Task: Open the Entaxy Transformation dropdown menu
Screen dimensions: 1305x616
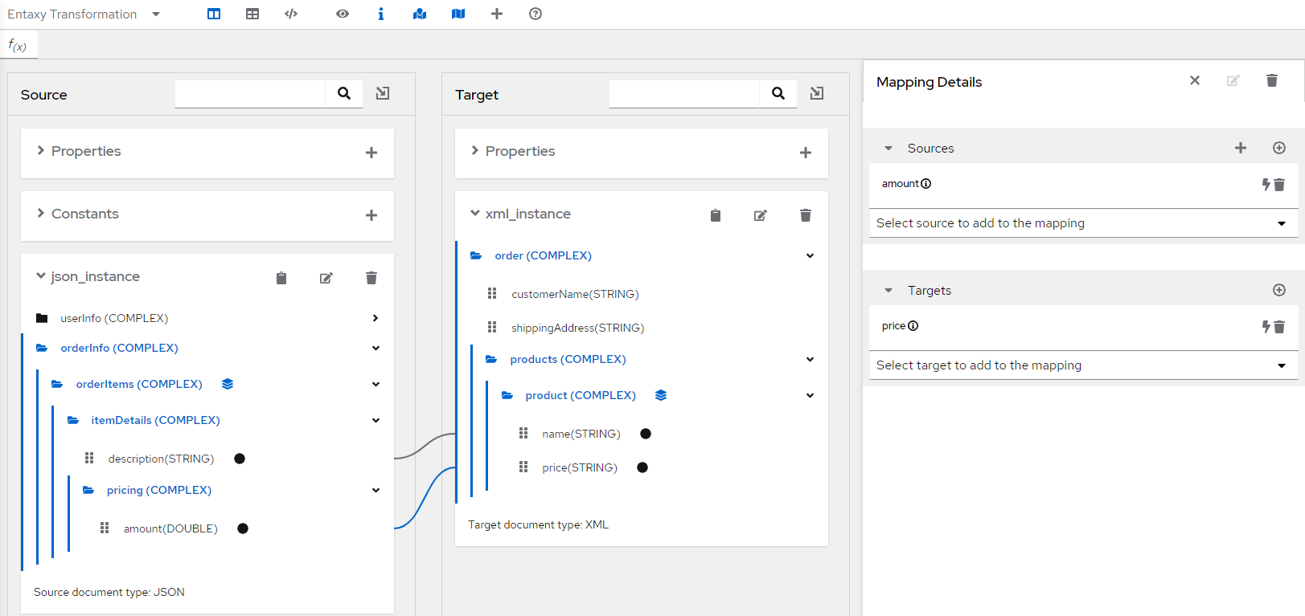Action: 156,14
